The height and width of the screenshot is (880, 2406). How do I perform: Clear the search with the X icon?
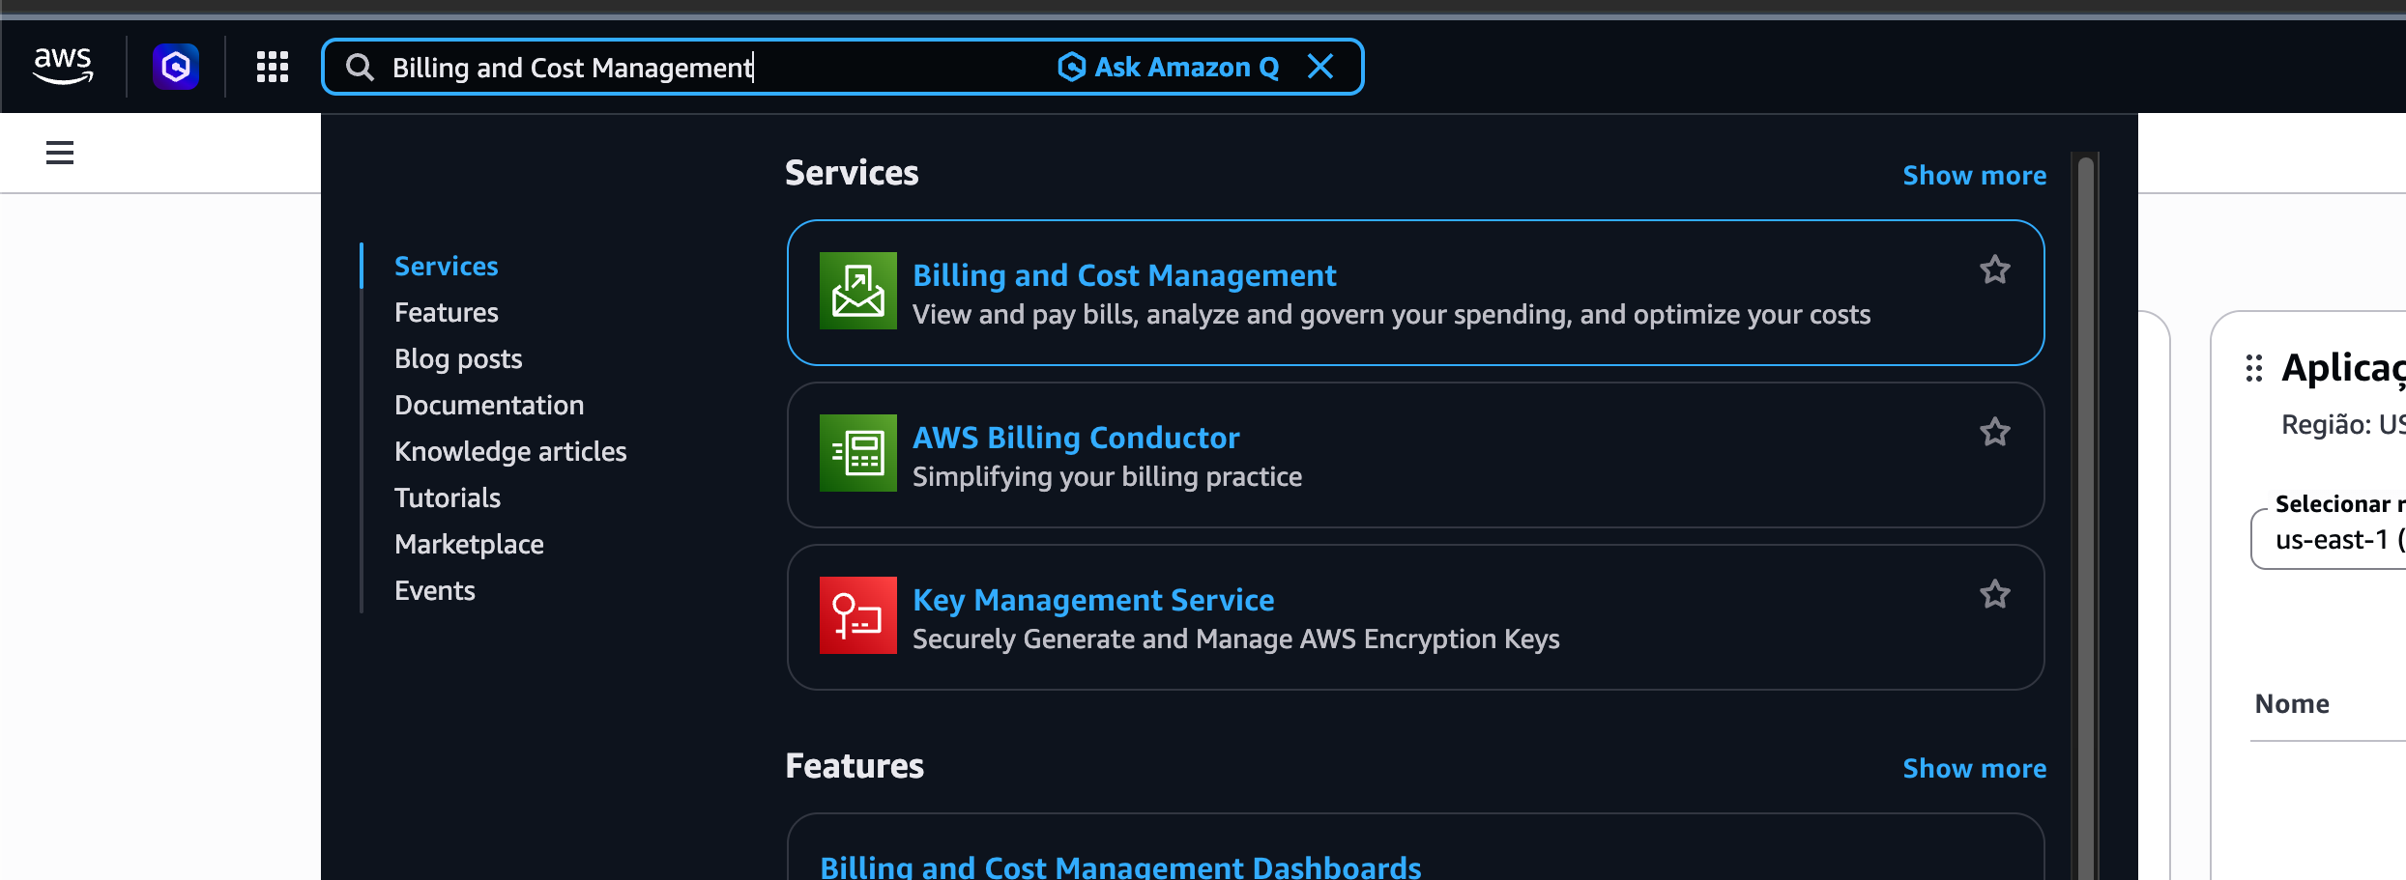[1320, 67]
